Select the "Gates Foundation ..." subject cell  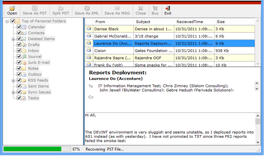pos(154,51)
